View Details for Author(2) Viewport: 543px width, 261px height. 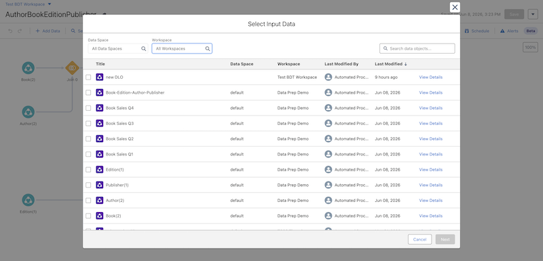tap(431, 201)
